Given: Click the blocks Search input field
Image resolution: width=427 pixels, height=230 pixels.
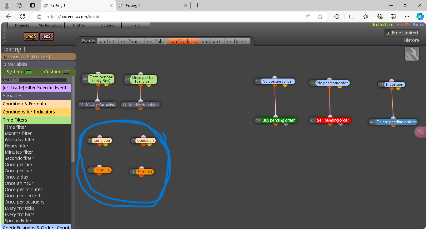Looking at the screenshot, I should pos(43,80).
